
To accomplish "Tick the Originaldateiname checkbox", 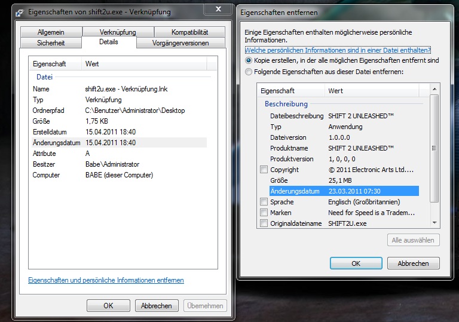I will tap(264, 223).
